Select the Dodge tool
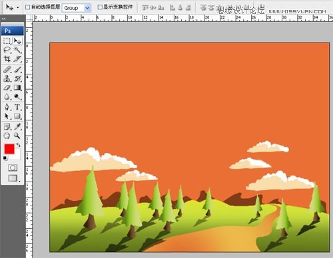Viewport: 333px width, 258px height. 17,96
